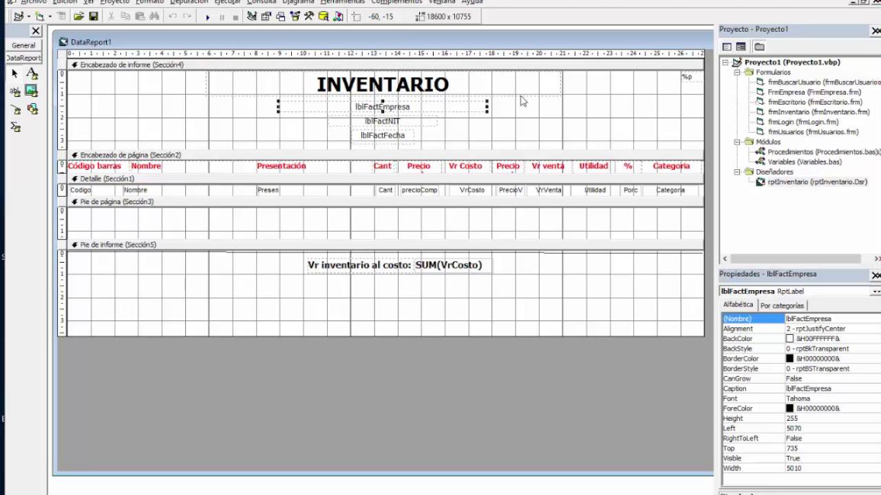Click the Break (pause) toolbar button
Screen dimensions: 881x495
(x=222, y=16)
